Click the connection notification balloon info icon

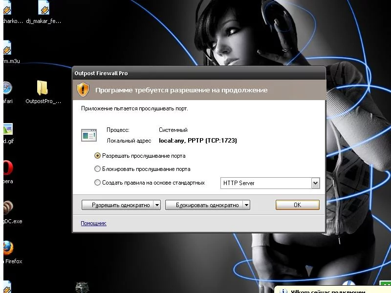click(283, 291)
